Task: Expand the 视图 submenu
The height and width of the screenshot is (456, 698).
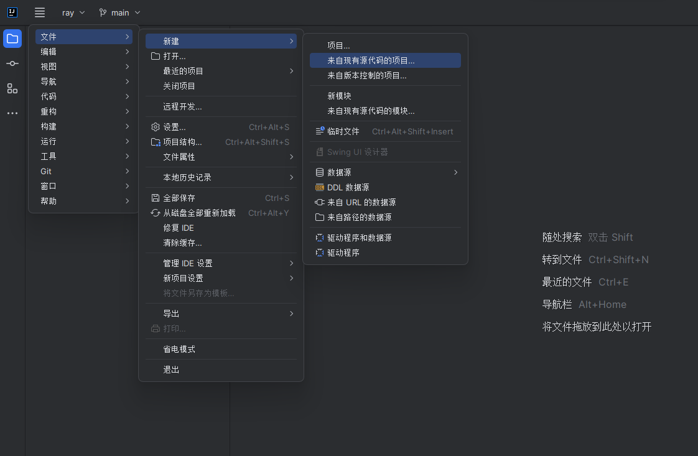Action: [x=84, y=67]
